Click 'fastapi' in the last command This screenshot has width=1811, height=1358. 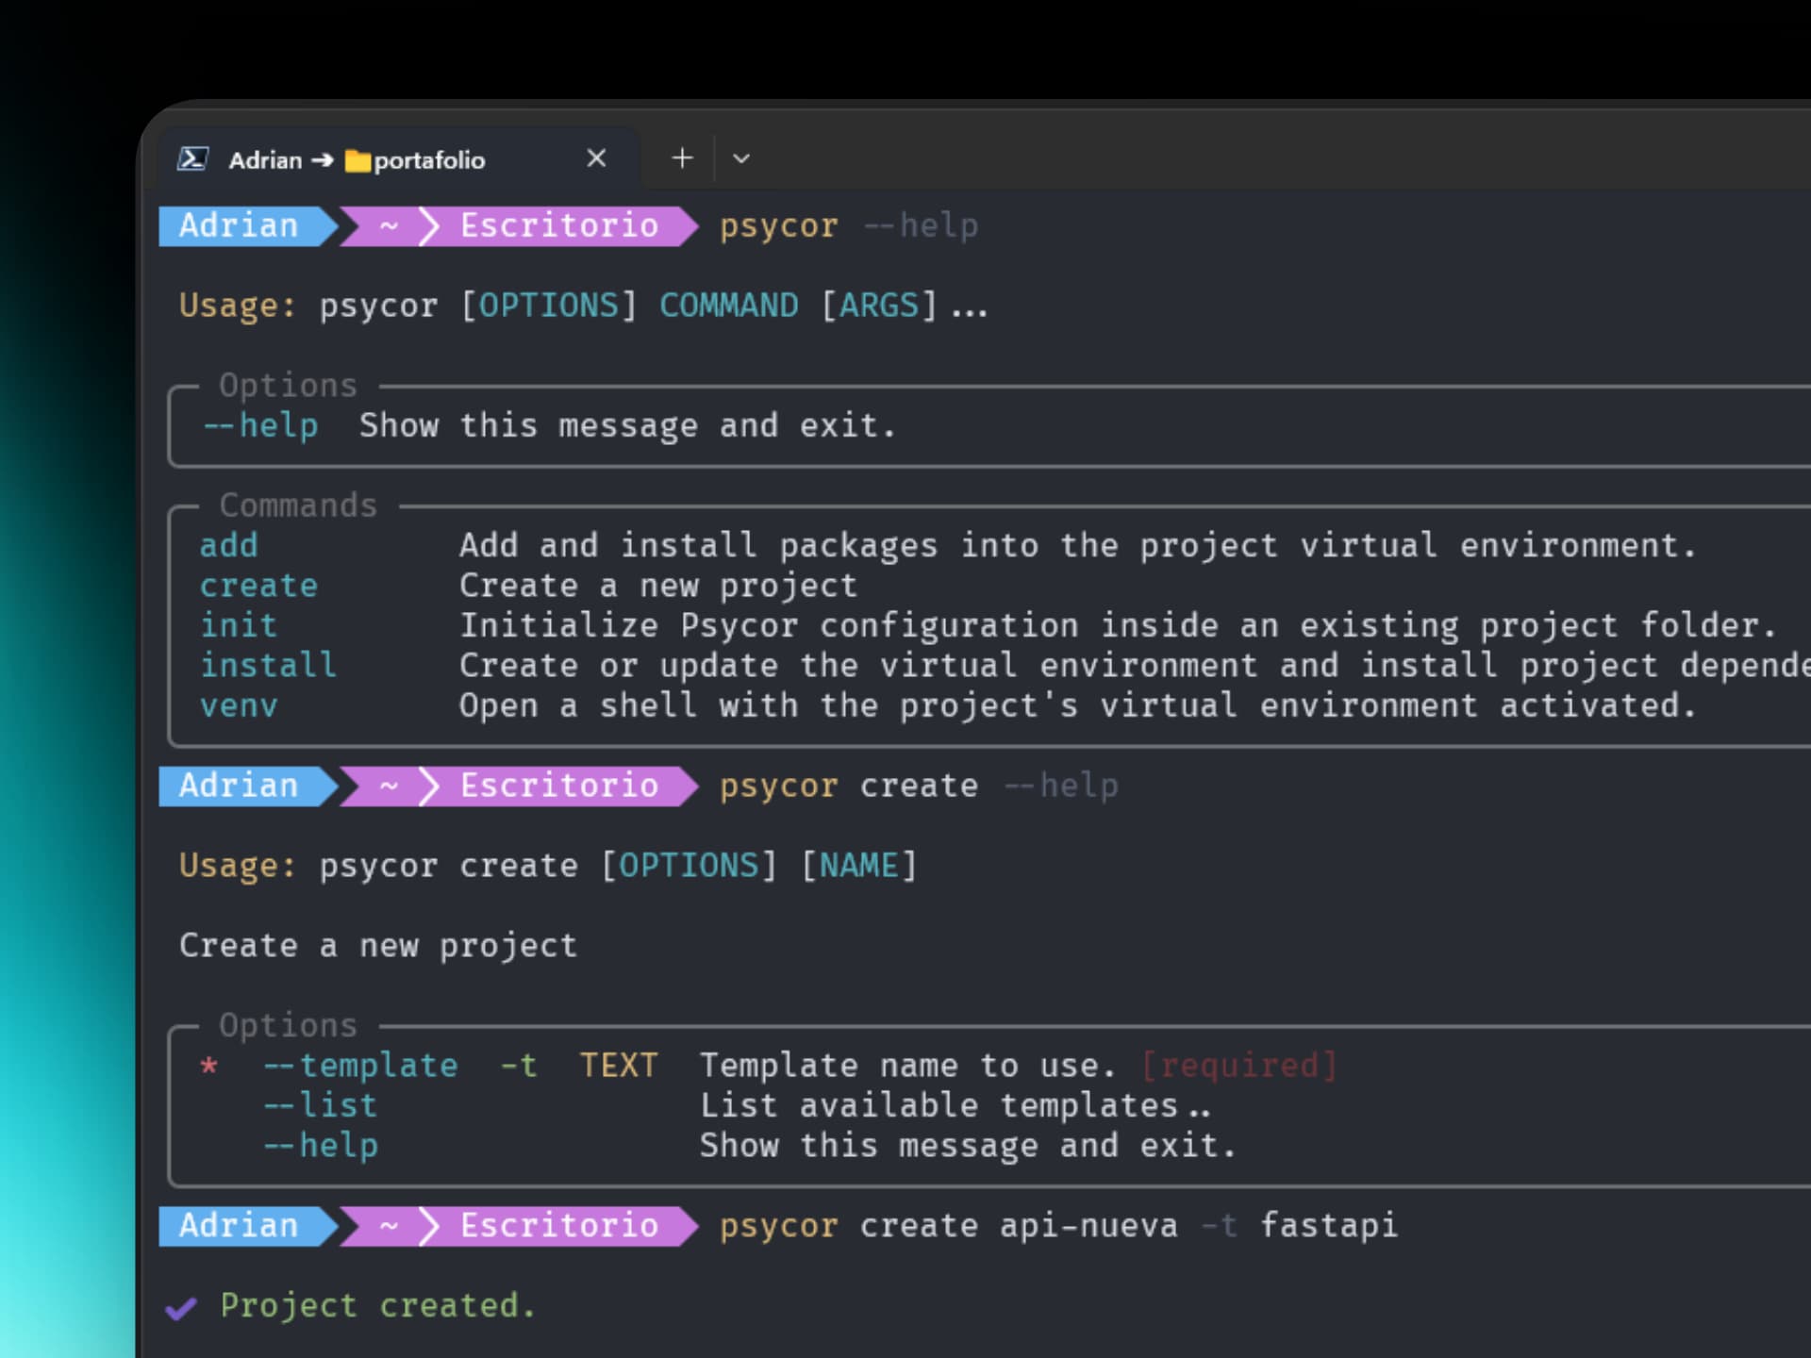(1328, 1226)
